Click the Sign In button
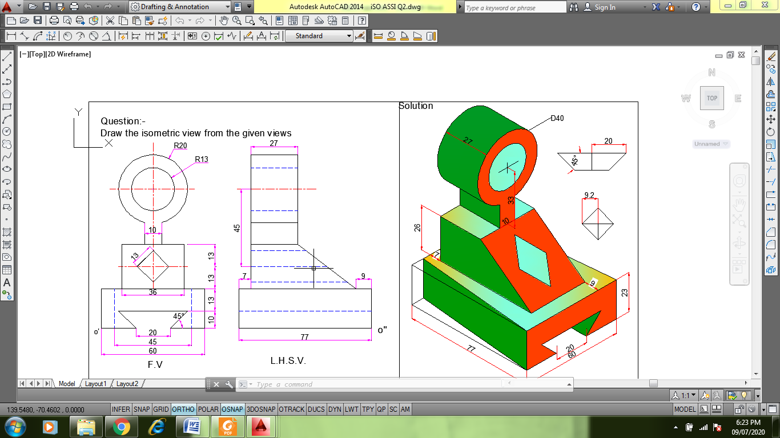Image resolution: width=780 pixels, height=438 pixels. [x=605, y=7]
